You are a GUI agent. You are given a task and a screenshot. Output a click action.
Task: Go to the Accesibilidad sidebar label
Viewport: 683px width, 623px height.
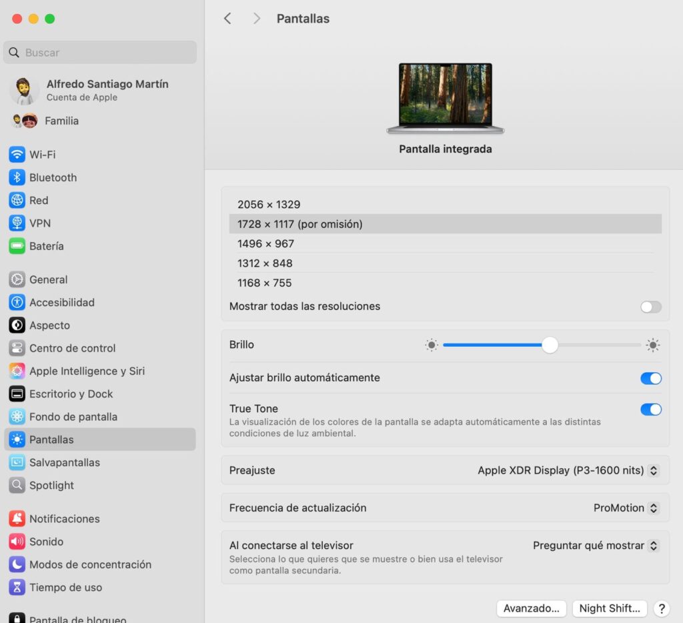[62, 302]
